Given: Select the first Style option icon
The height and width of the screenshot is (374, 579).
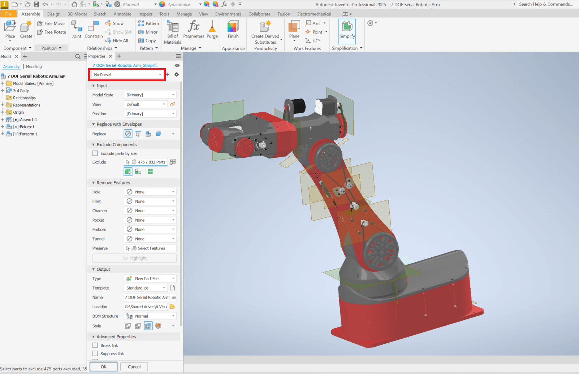Looking at the screenshot, I should coord(128,326).
